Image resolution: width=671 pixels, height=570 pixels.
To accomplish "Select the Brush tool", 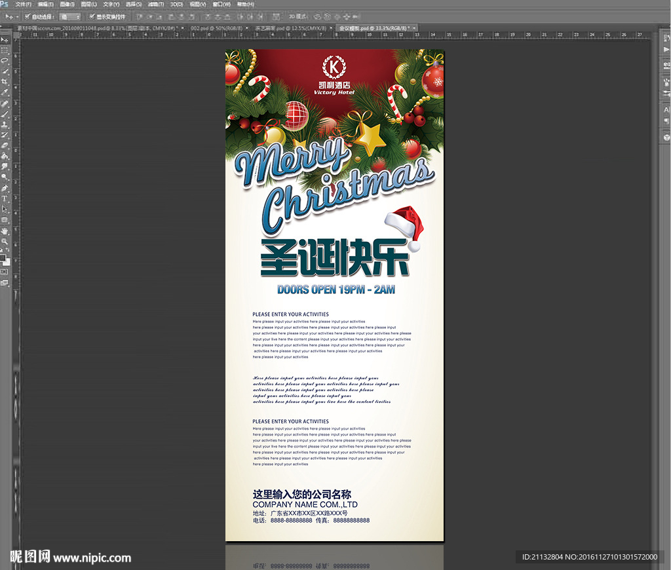I will [x=5, y=114].
